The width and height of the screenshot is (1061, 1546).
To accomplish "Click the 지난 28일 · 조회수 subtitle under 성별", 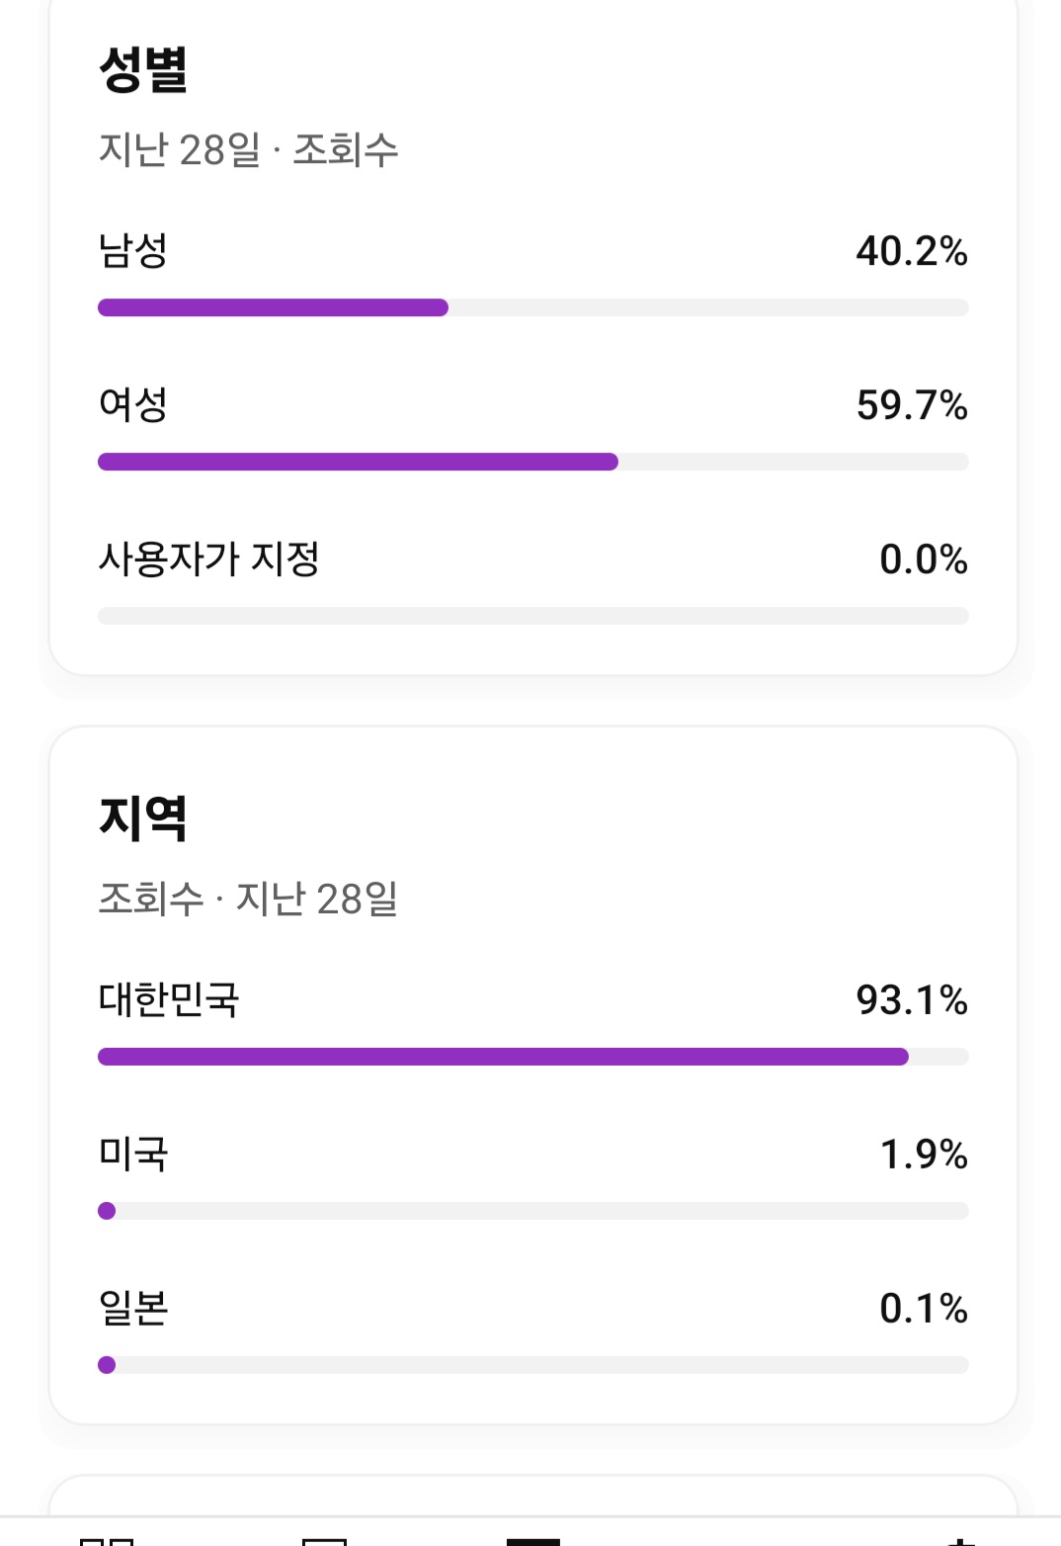I will [248, 150].
